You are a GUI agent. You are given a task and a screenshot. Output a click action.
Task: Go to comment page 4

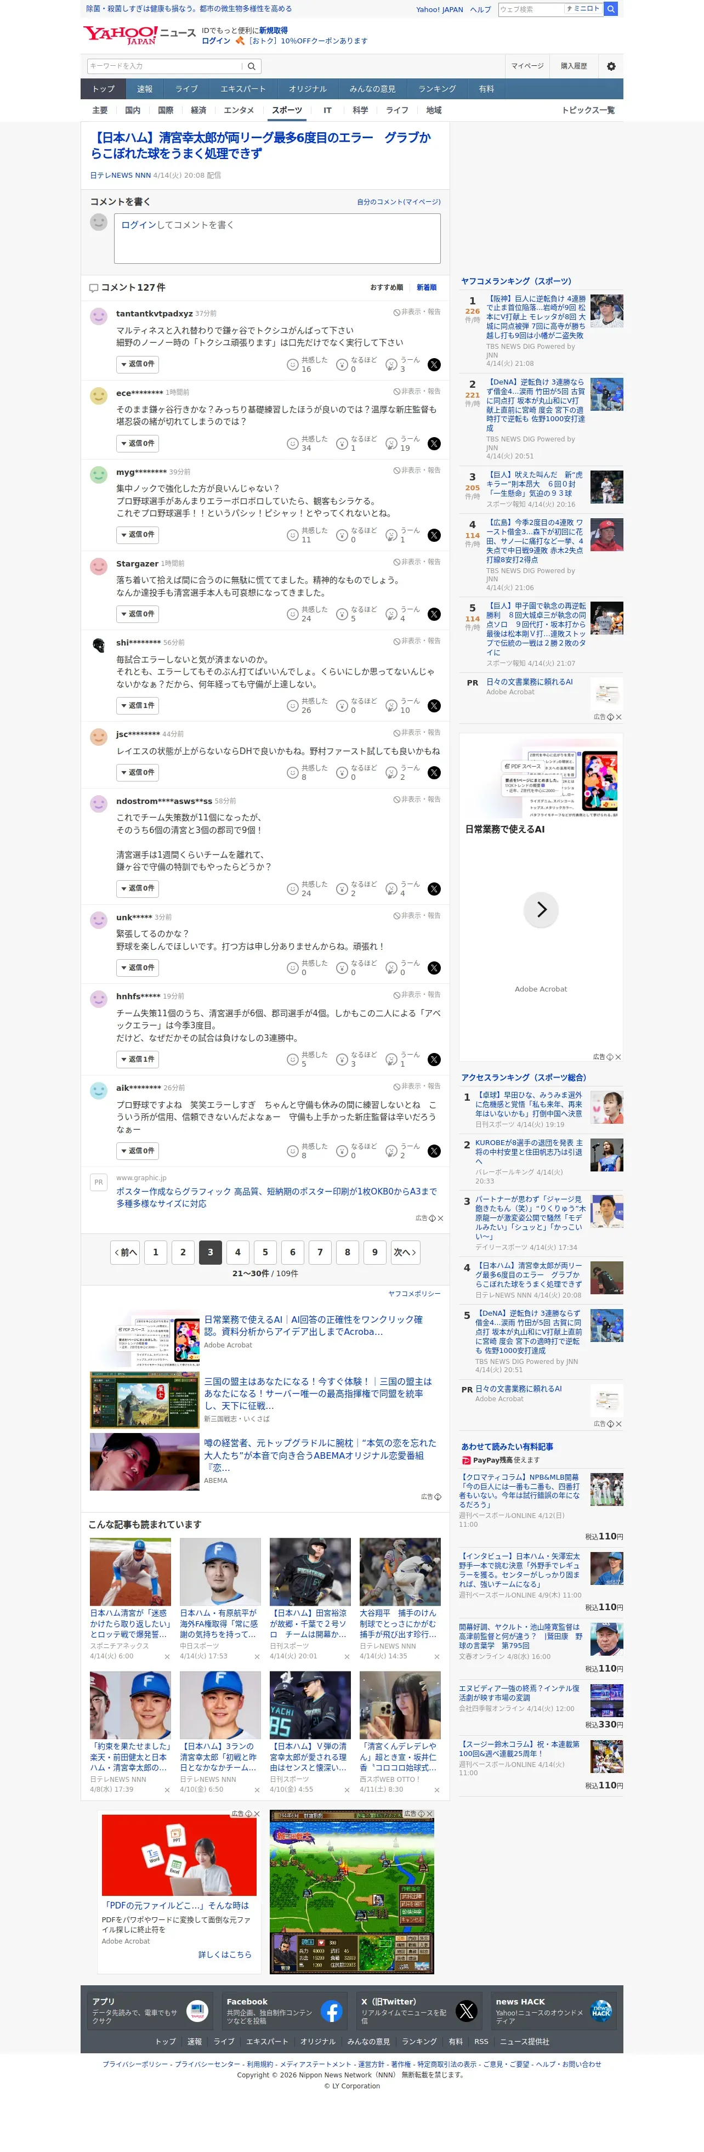[x=238, y=1252]
